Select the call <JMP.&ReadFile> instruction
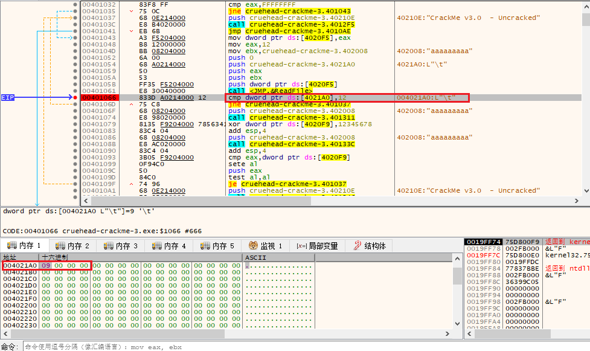Screen dimensions: 590x351 tap(270, 91)
